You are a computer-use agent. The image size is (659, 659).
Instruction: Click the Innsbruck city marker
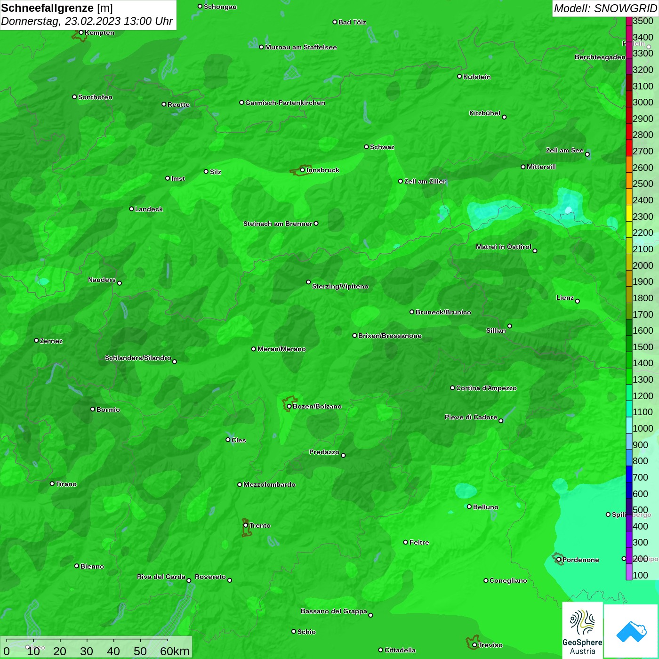tap(302, 170)
